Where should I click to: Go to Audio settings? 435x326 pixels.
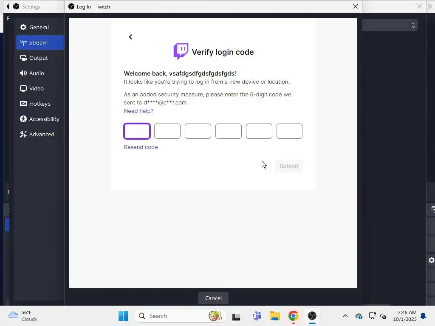click(40, 73)
